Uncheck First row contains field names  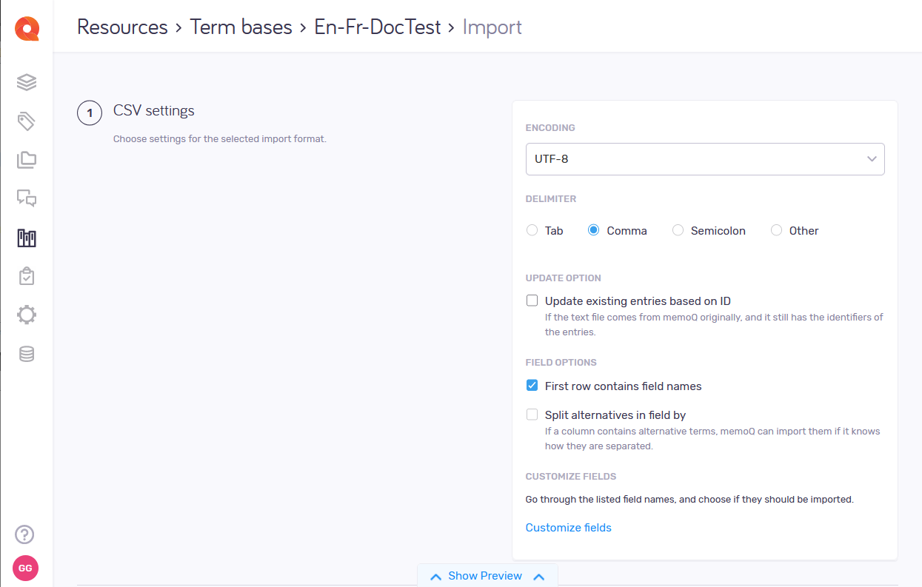tap(532, 386)
